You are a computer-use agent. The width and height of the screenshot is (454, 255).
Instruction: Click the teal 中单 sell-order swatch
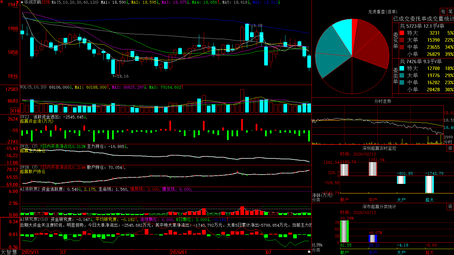[x=402, y=82]
